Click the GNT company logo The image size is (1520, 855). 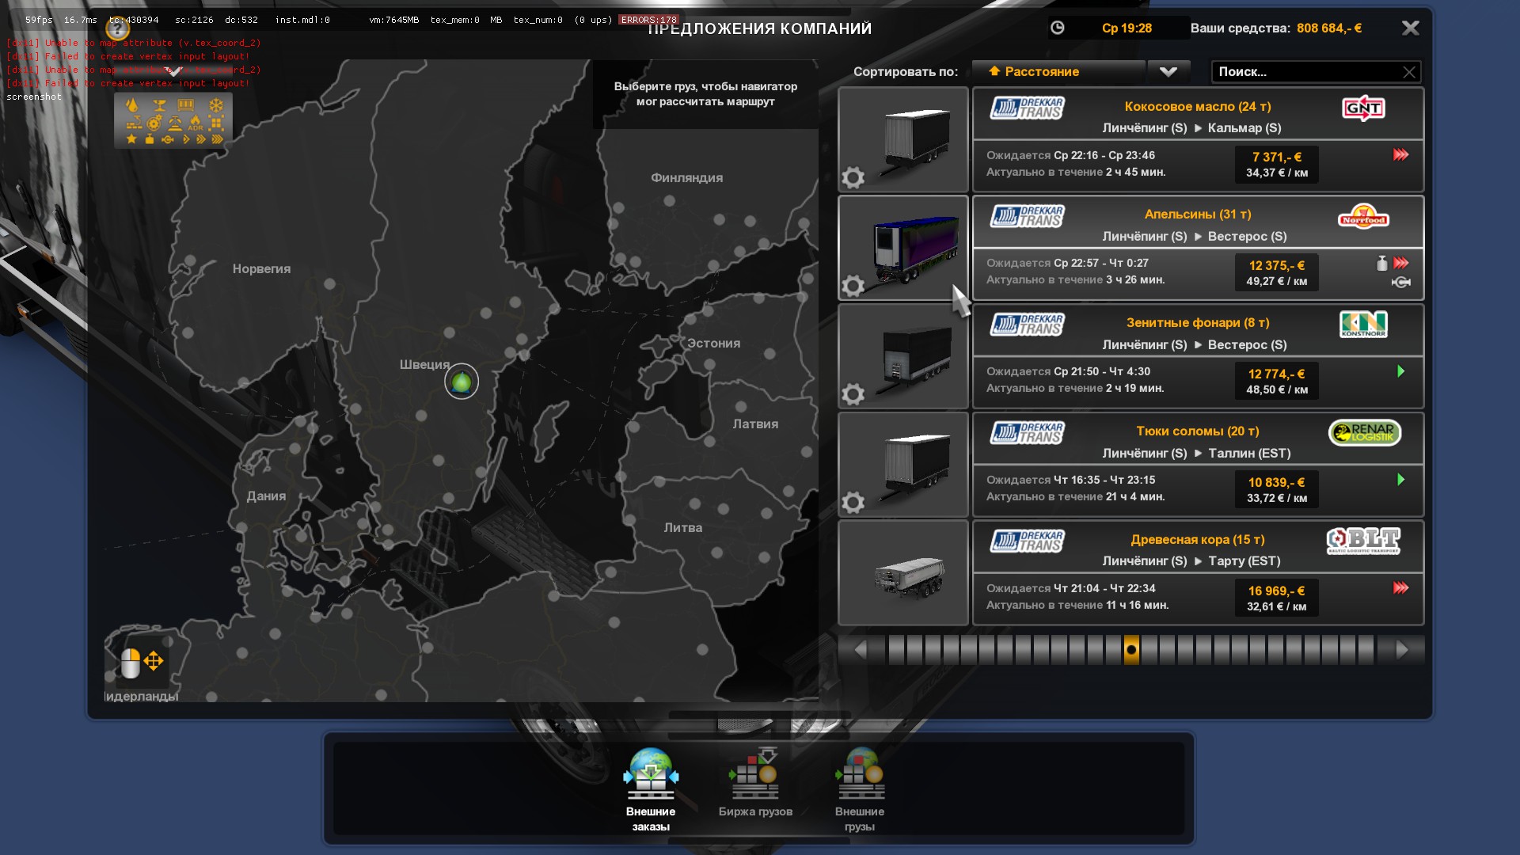click(x=1363, y=108)
